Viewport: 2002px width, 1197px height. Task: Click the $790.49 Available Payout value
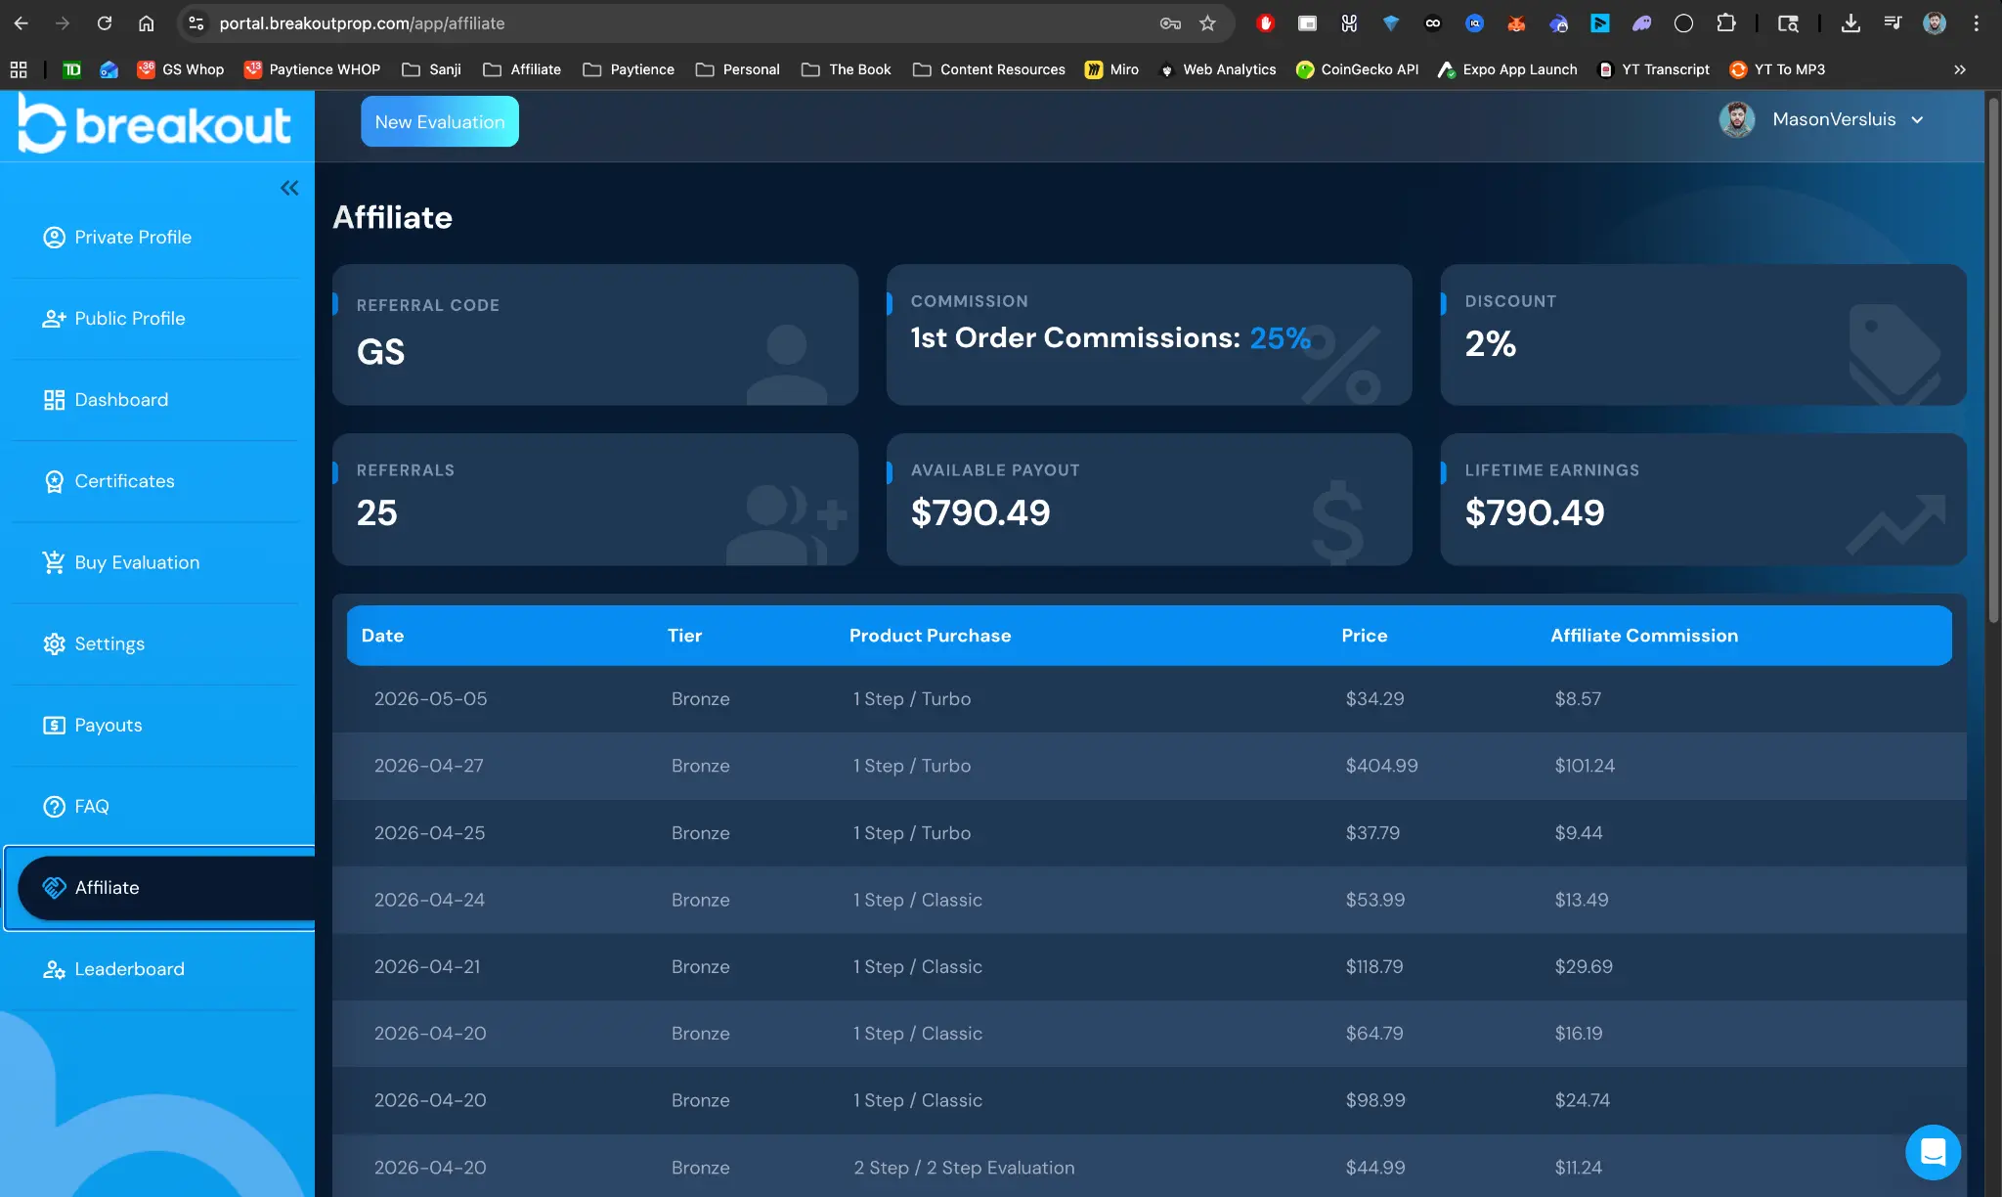(980, 512)
